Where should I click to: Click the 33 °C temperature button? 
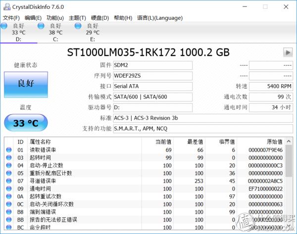(x=26, y=123)
